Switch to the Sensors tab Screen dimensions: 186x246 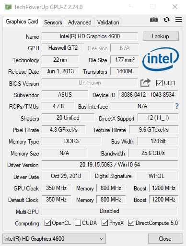[53, 22]
